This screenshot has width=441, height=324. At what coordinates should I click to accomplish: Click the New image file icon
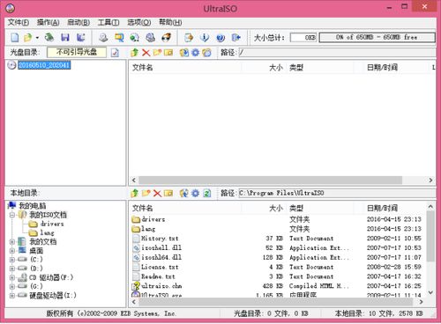14,37
